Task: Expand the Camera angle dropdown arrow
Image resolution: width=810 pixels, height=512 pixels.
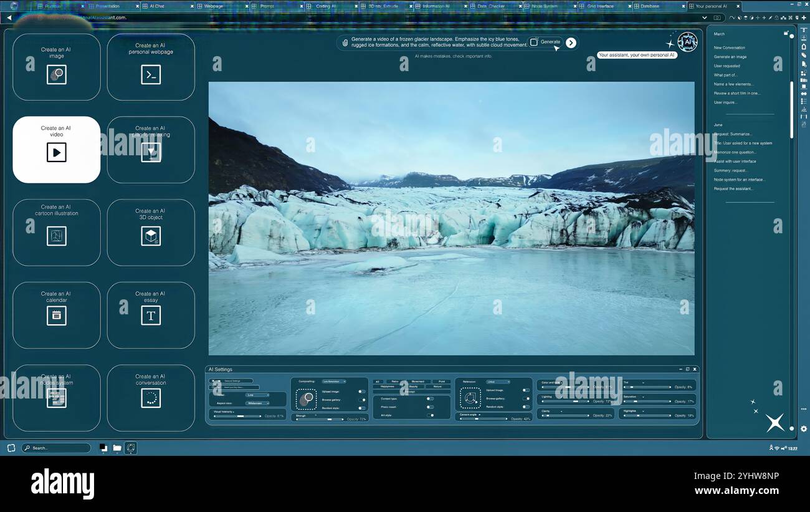Action: point(480,415)
